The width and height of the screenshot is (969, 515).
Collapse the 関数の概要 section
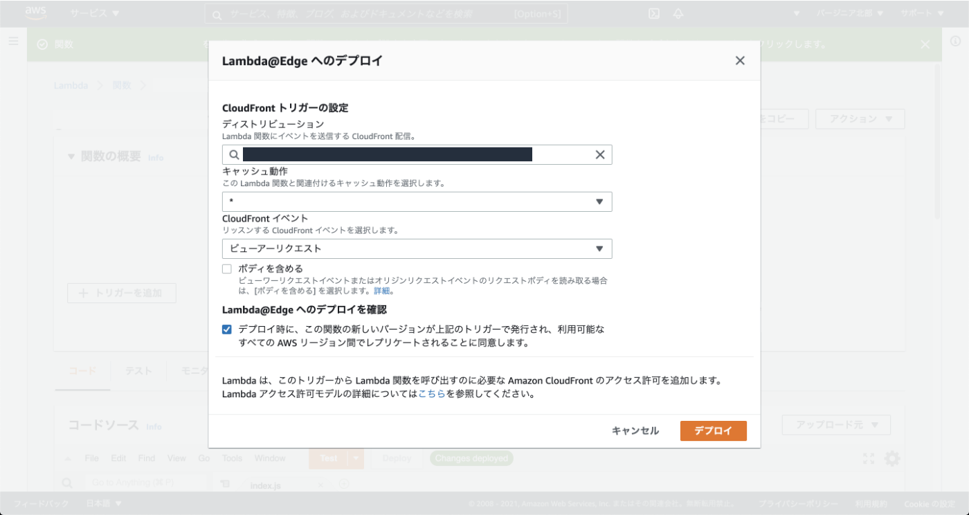tap(71, 156)
